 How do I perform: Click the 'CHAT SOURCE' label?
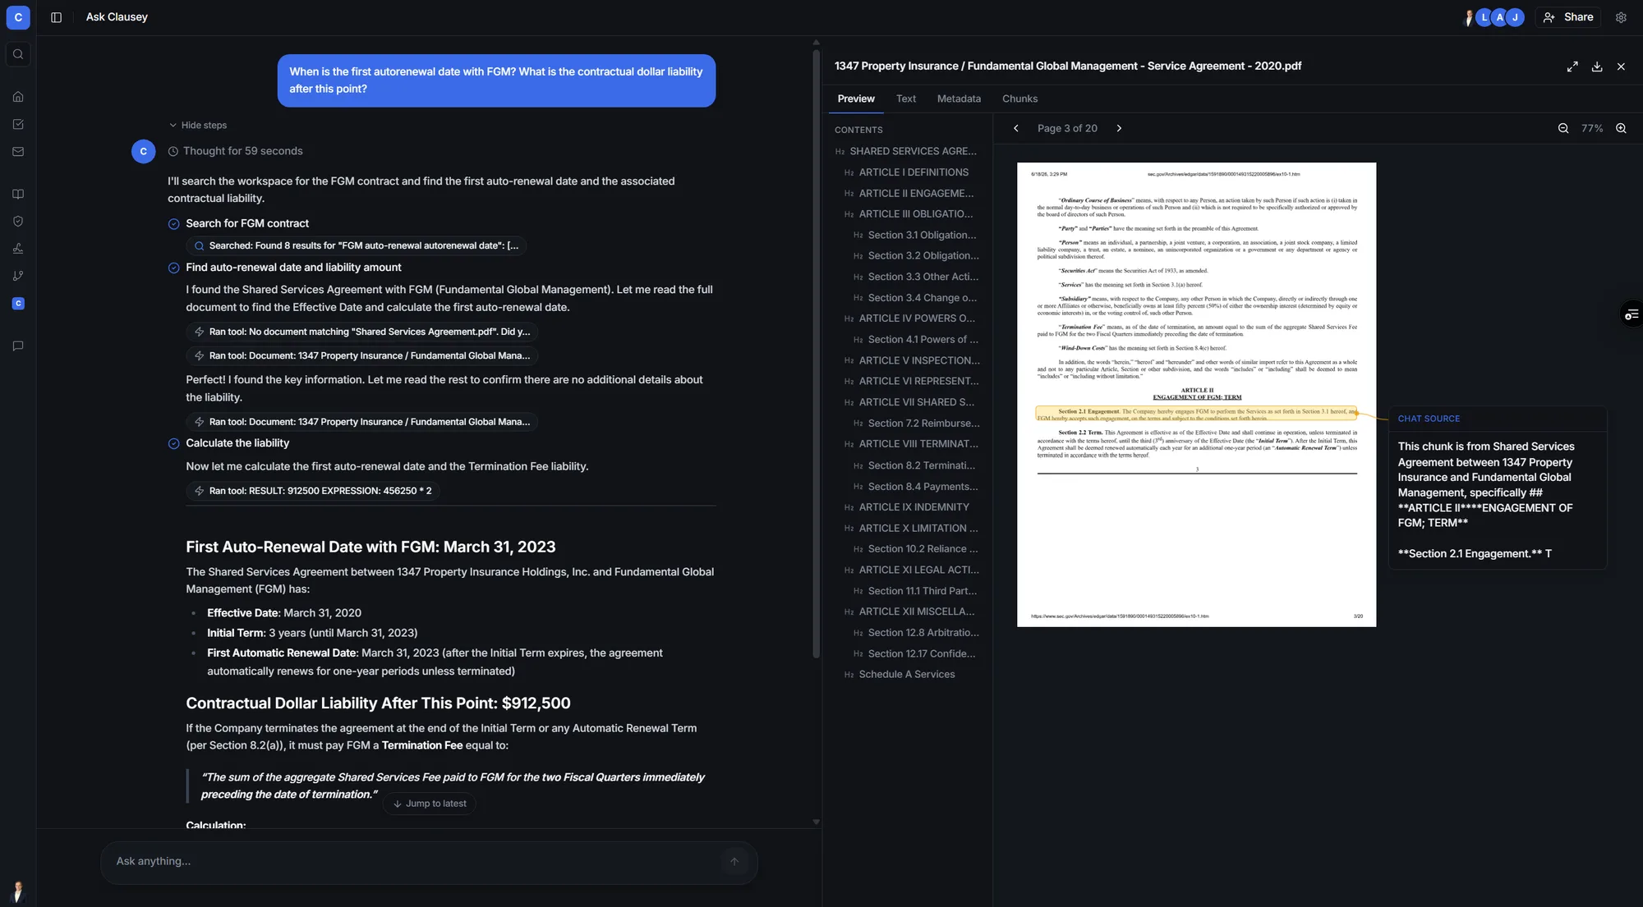pos(1429,419)
